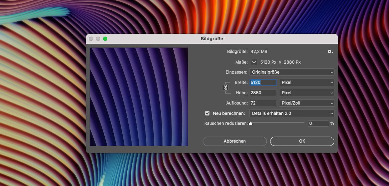
Task: Click the Höhe value field
Action: [263, 93]
